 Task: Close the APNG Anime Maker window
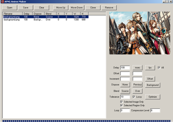click(x=171, y=2)
